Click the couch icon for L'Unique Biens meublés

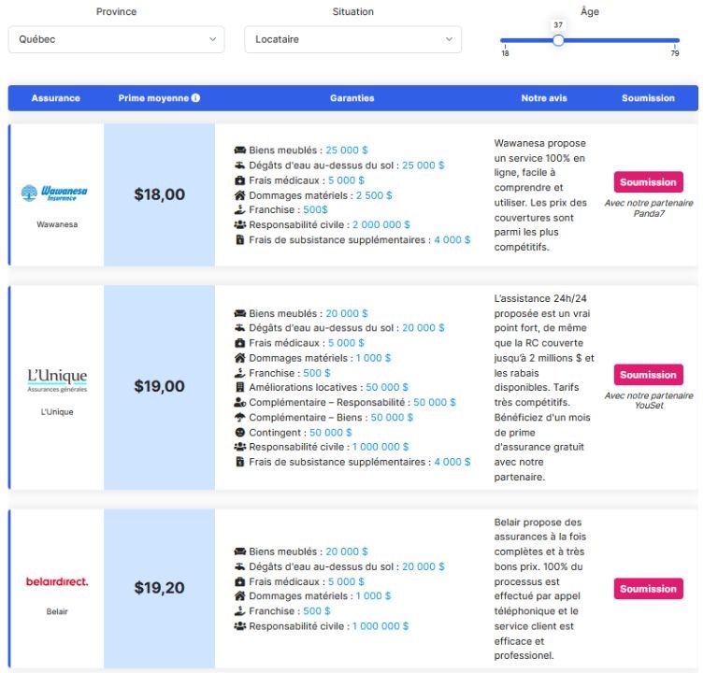240,314
